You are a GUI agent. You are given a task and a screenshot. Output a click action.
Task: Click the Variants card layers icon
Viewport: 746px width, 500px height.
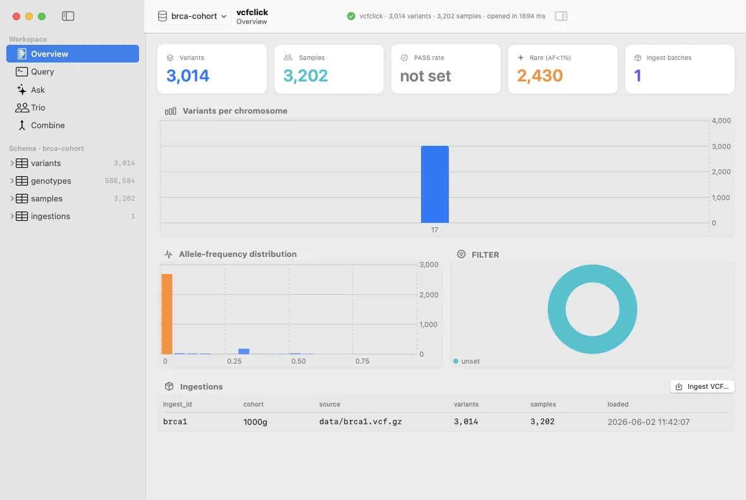coord(170,58)
